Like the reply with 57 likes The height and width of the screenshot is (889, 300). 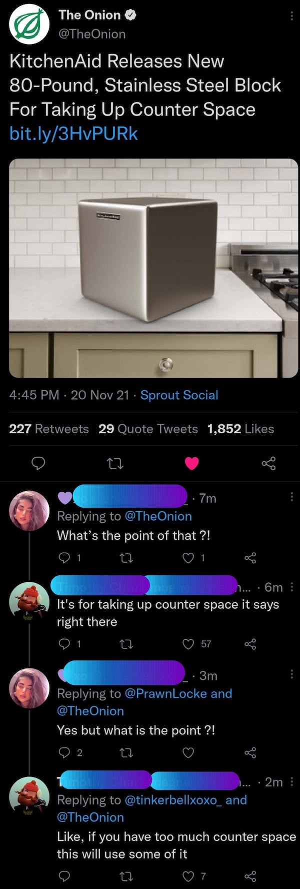(x=188, y=644)
